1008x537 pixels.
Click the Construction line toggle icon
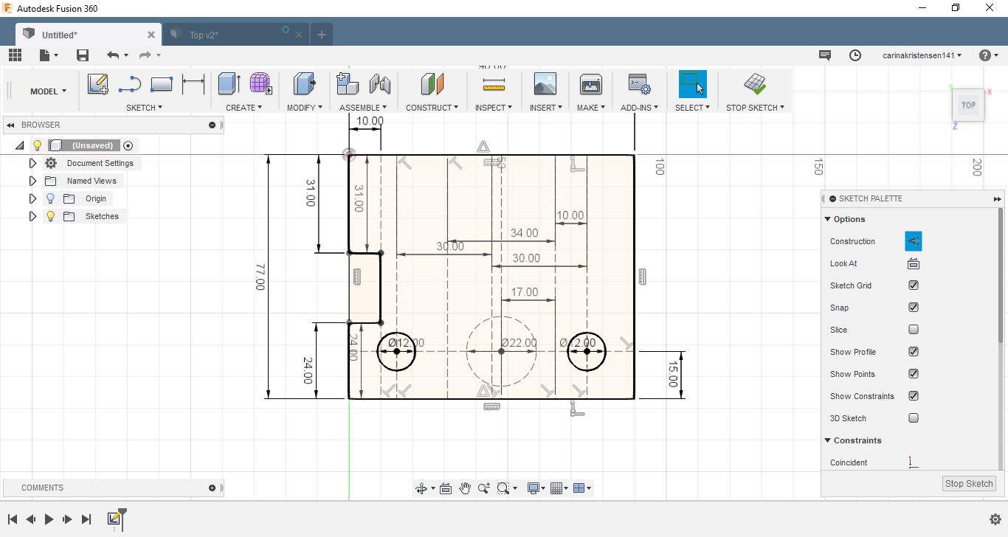point(913,241)
